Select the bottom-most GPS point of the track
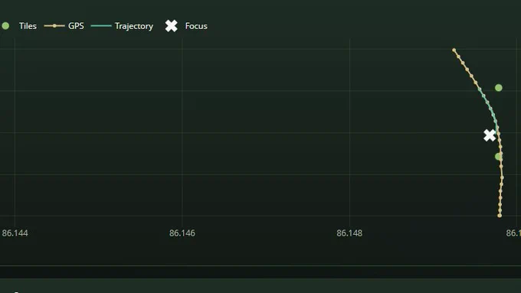 [x=500, y=216]
